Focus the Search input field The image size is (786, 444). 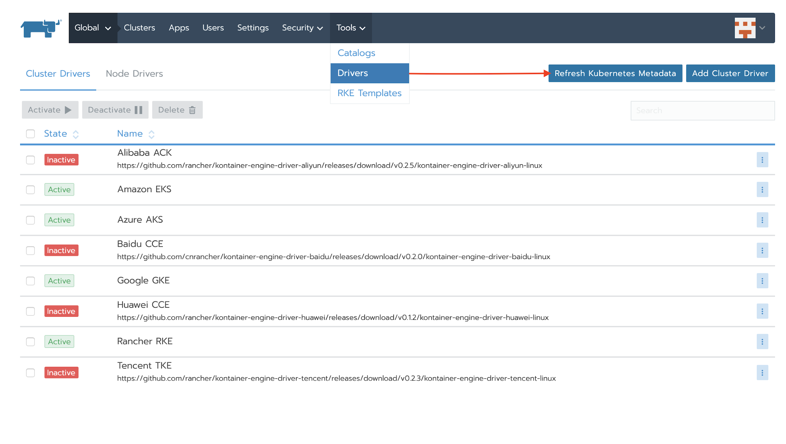pos(702,111)
